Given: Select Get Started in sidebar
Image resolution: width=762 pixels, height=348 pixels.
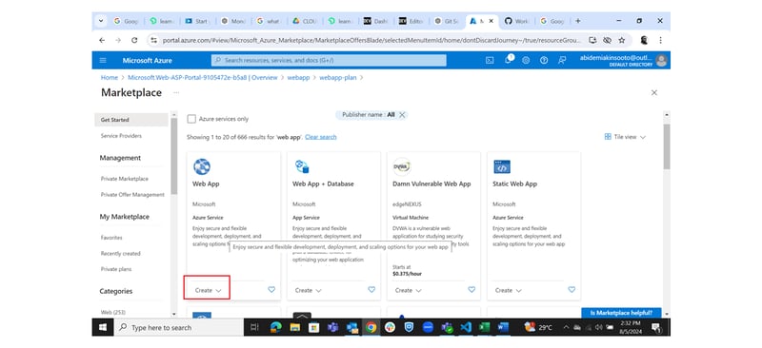Looking at the screenshot, I should (x=131, y=120).
